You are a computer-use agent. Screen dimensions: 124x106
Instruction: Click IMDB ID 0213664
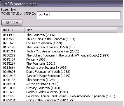click(x=9, y=68)
